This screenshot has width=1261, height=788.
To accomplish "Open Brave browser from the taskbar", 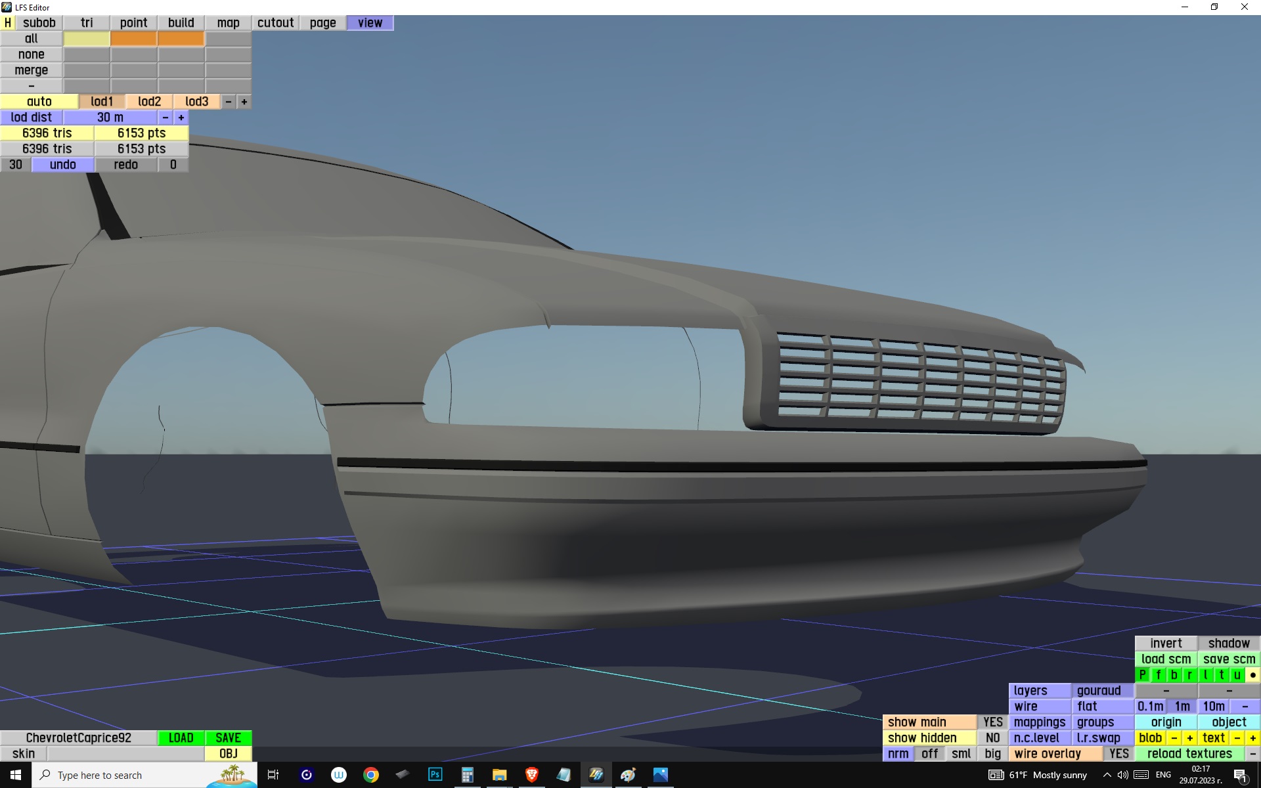I will pos(532,775).
